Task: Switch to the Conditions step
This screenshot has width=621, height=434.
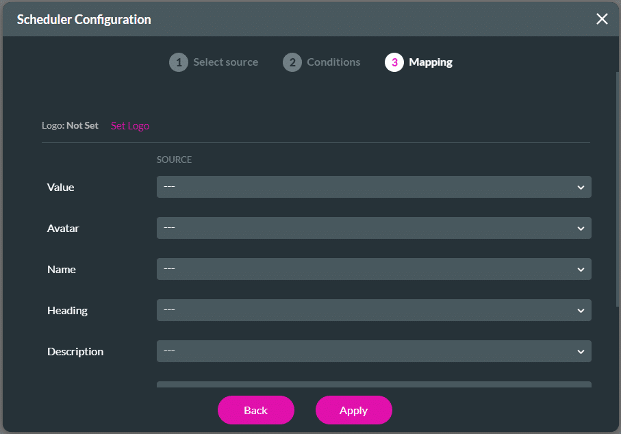Action: pos(333,62)
